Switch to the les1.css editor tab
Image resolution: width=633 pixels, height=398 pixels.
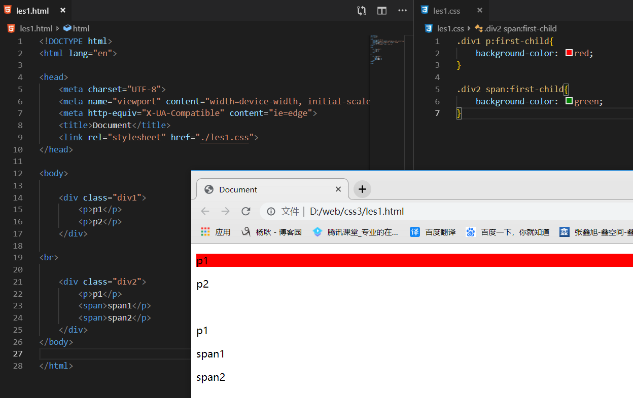(446, 11)
